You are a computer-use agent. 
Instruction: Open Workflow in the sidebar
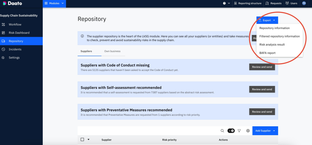click(15, 25)
